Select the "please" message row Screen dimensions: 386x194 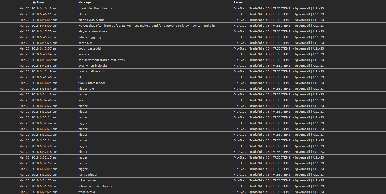(83, 14)
